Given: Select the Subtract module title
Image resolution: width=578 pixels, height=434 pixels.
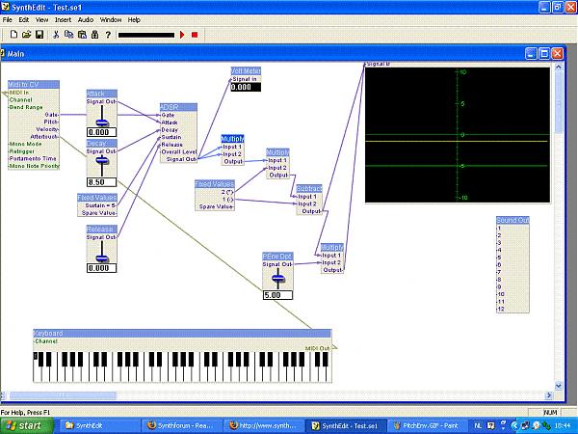Looking at the screenshot, I should click(x=309, y=189).
